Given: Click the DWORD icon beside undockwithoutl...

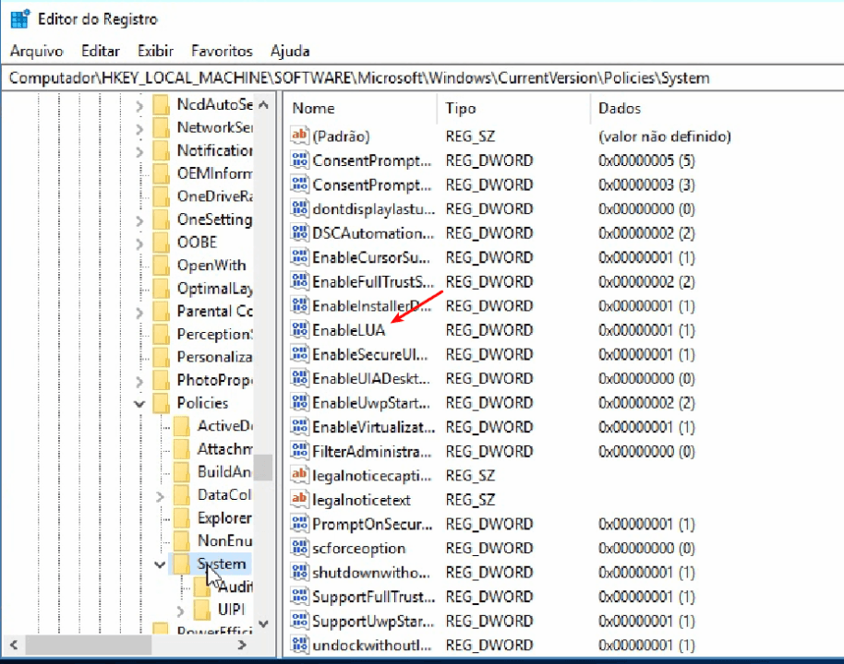Looking at the screenshot, I should click(299, 644).
